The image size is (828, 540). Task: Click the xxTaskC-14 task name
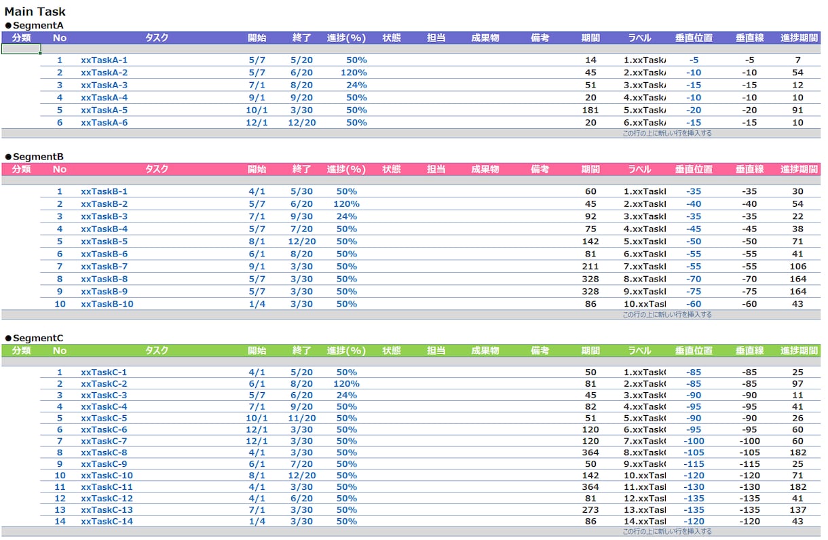[107, 521]
